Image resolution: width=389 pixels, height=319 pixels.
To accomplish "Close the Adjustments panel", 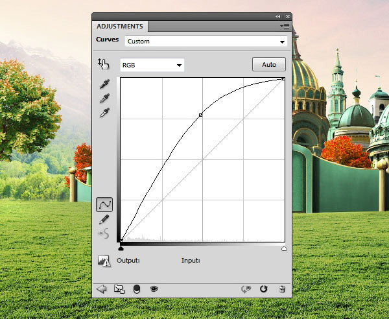I will [288, 17].
